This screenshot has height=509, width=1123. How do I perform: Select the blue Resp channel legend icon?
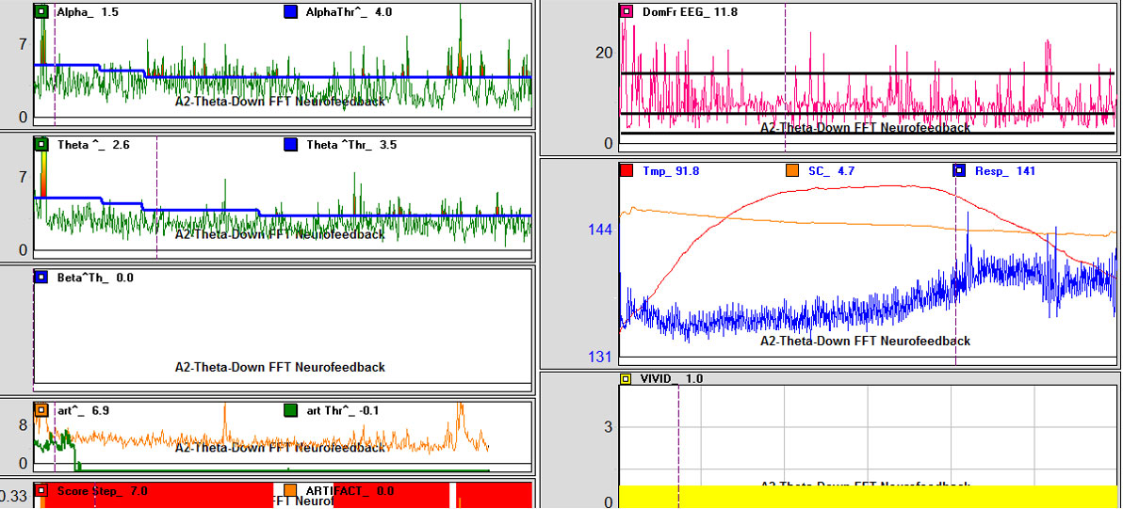point(959,171)
